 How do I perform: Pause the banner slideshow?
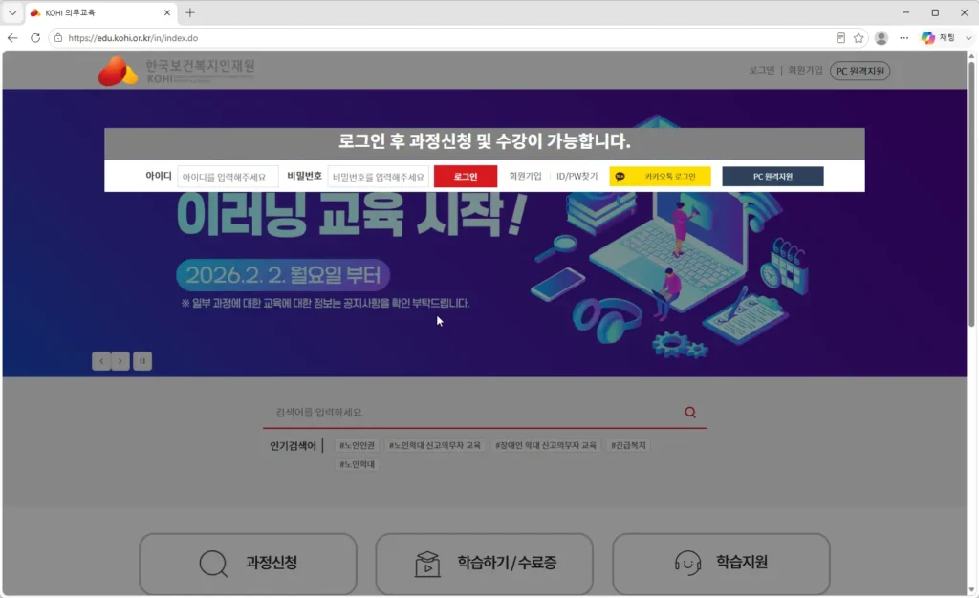[x=142, y=361]
